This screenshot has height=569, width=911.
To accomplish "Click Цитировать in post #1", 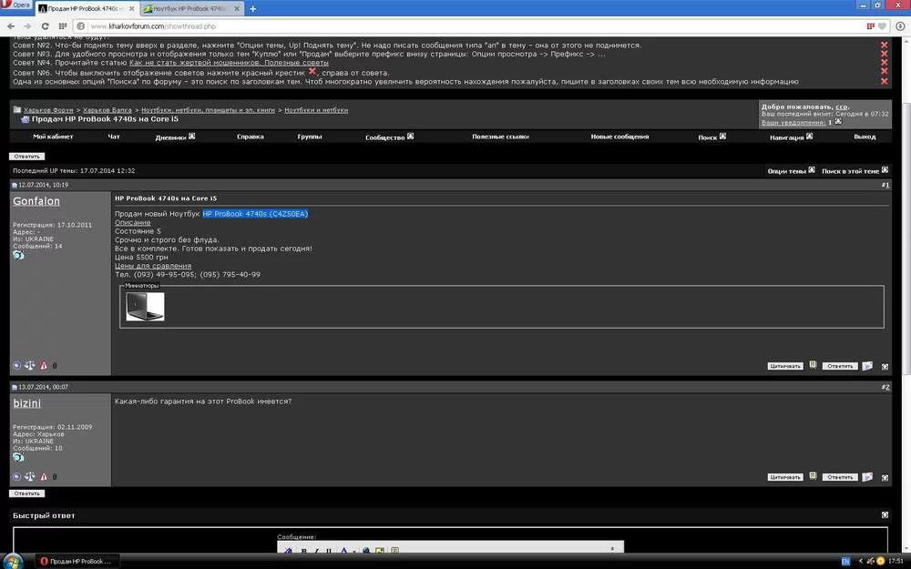I will tap(785, 366).
